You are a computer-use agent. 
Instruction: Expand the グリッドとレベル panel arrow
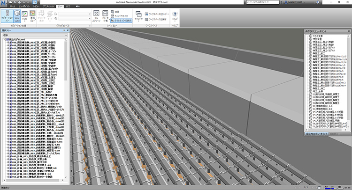click(x=90, y=26)
